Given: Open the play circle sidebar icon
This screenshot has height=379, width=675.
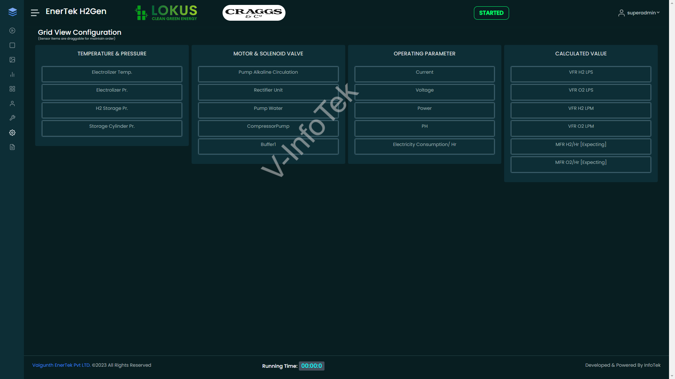Looking at the screenshot, I should 12,31.
